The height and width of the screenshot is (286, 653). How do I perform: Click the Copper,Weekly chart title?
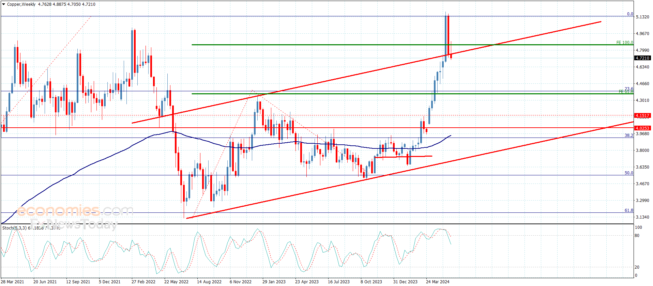21,4
